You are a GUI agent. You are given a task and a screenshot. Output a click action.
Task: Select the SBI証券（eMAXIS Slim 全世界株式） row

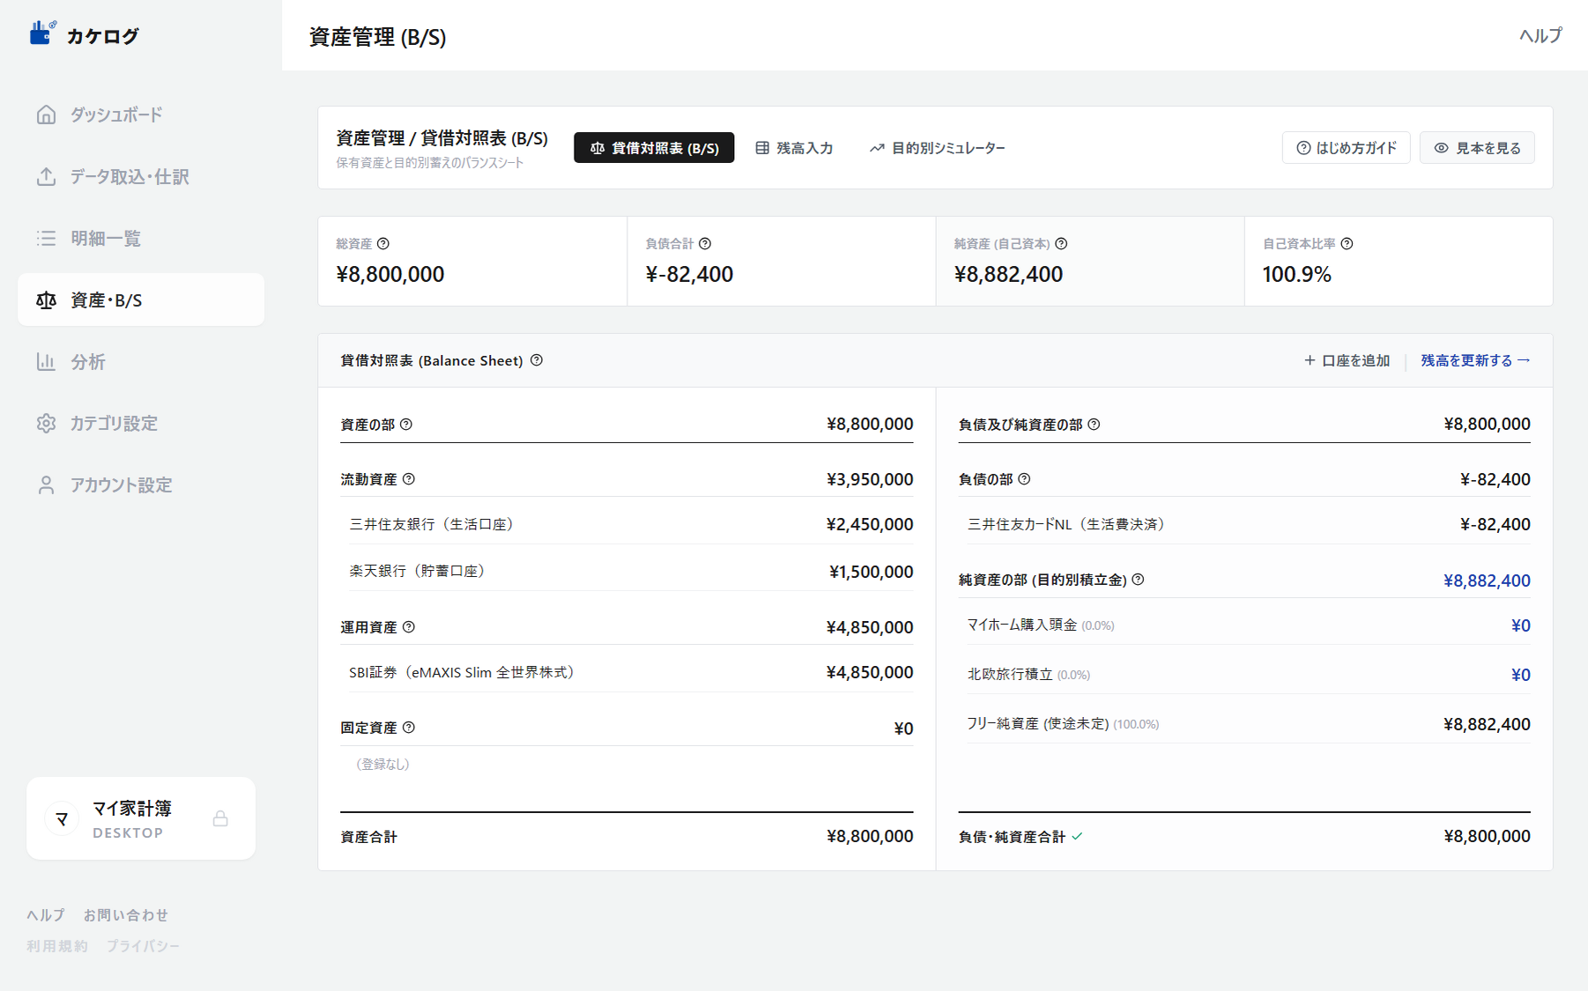click(631, 672)
